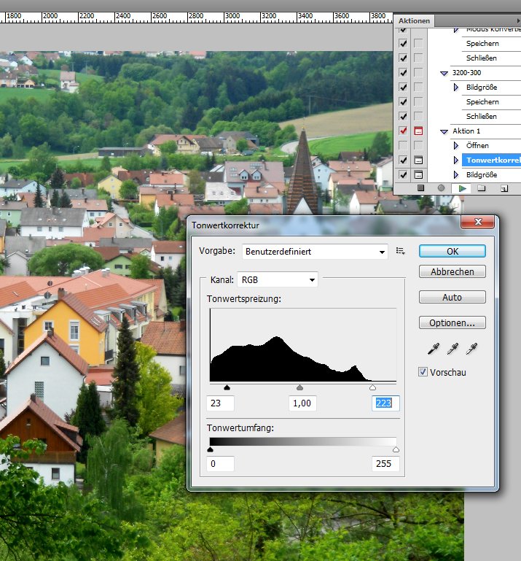The width and height of the screenshot is (521, 561).
Task: Click white output slider under Tonwertumfang
Action: coord(396,449)
